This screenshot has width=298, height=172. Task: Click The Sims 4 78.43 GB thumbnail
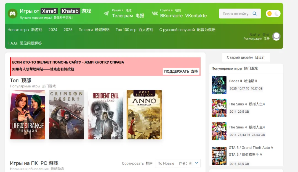tap(219, 131)
